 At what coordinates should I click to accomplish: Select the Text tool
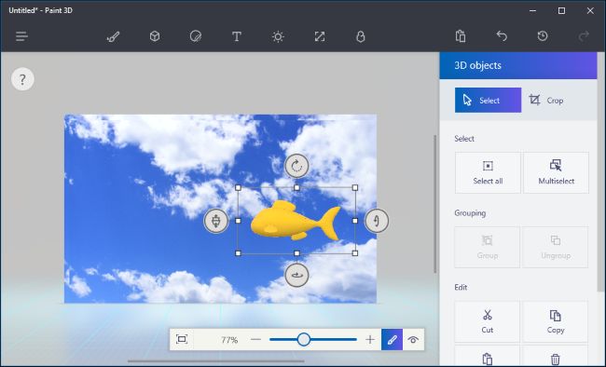click(237, 36)
